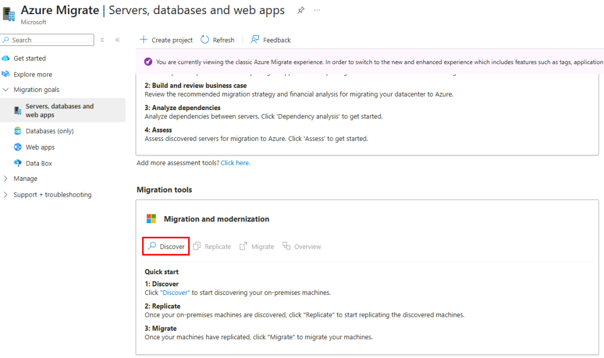
Task: Click the purple rocket banner icon
Action: tap(148, 61)
